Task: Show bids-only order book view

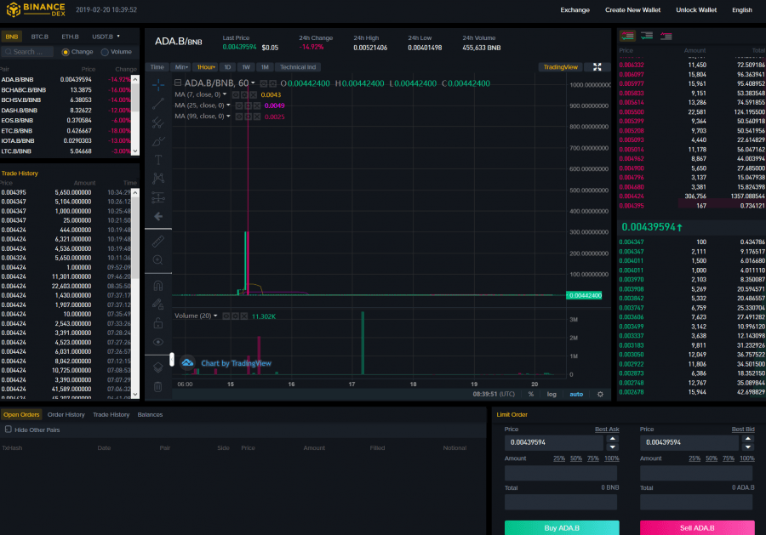Action: click(x=647, y=36)
